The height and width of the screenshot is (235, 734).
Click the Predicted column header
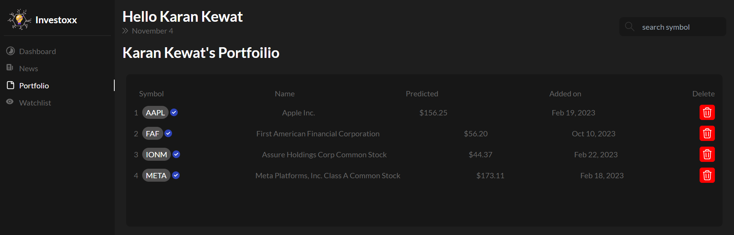pos(422,94)
